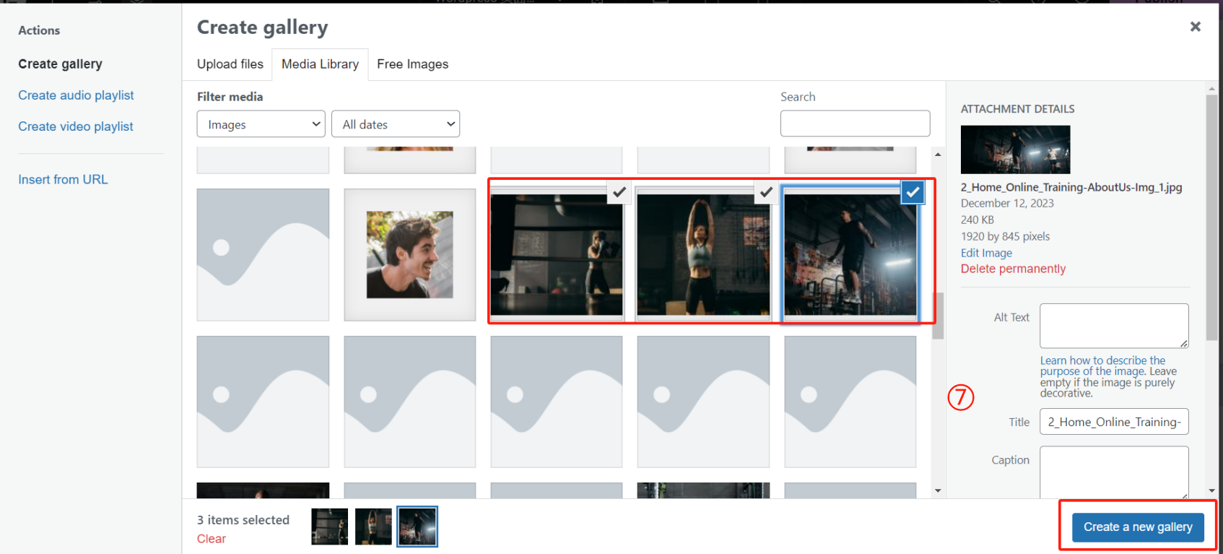The height and width of the screenshot is (554, 1223).
Task: Edit the Title field of the attachment
Action: [x=1114, y=422]
